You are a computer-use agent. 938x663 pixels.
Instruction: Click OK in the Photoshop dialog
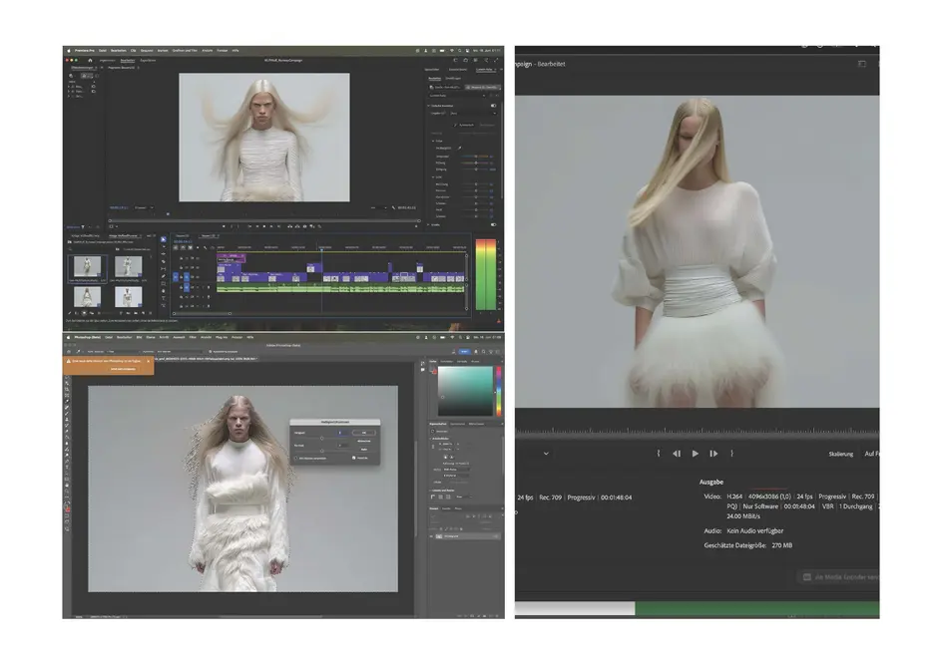click(364, 432)
